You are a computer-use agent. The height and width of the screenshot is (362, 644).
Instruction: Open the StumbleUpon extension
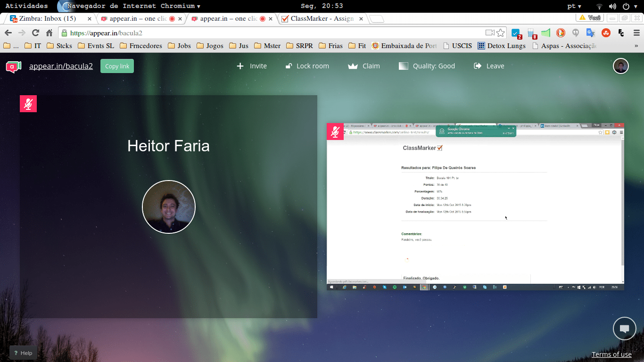pyautogui.click(x=606, y=33)
